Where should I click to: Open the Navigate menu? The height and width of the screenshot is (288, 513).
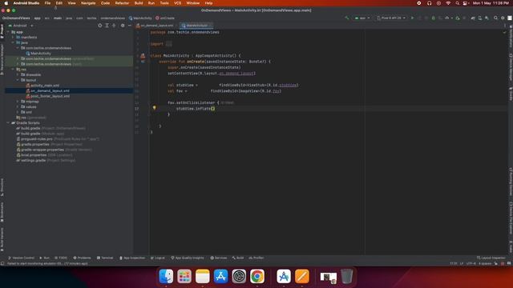88,3
